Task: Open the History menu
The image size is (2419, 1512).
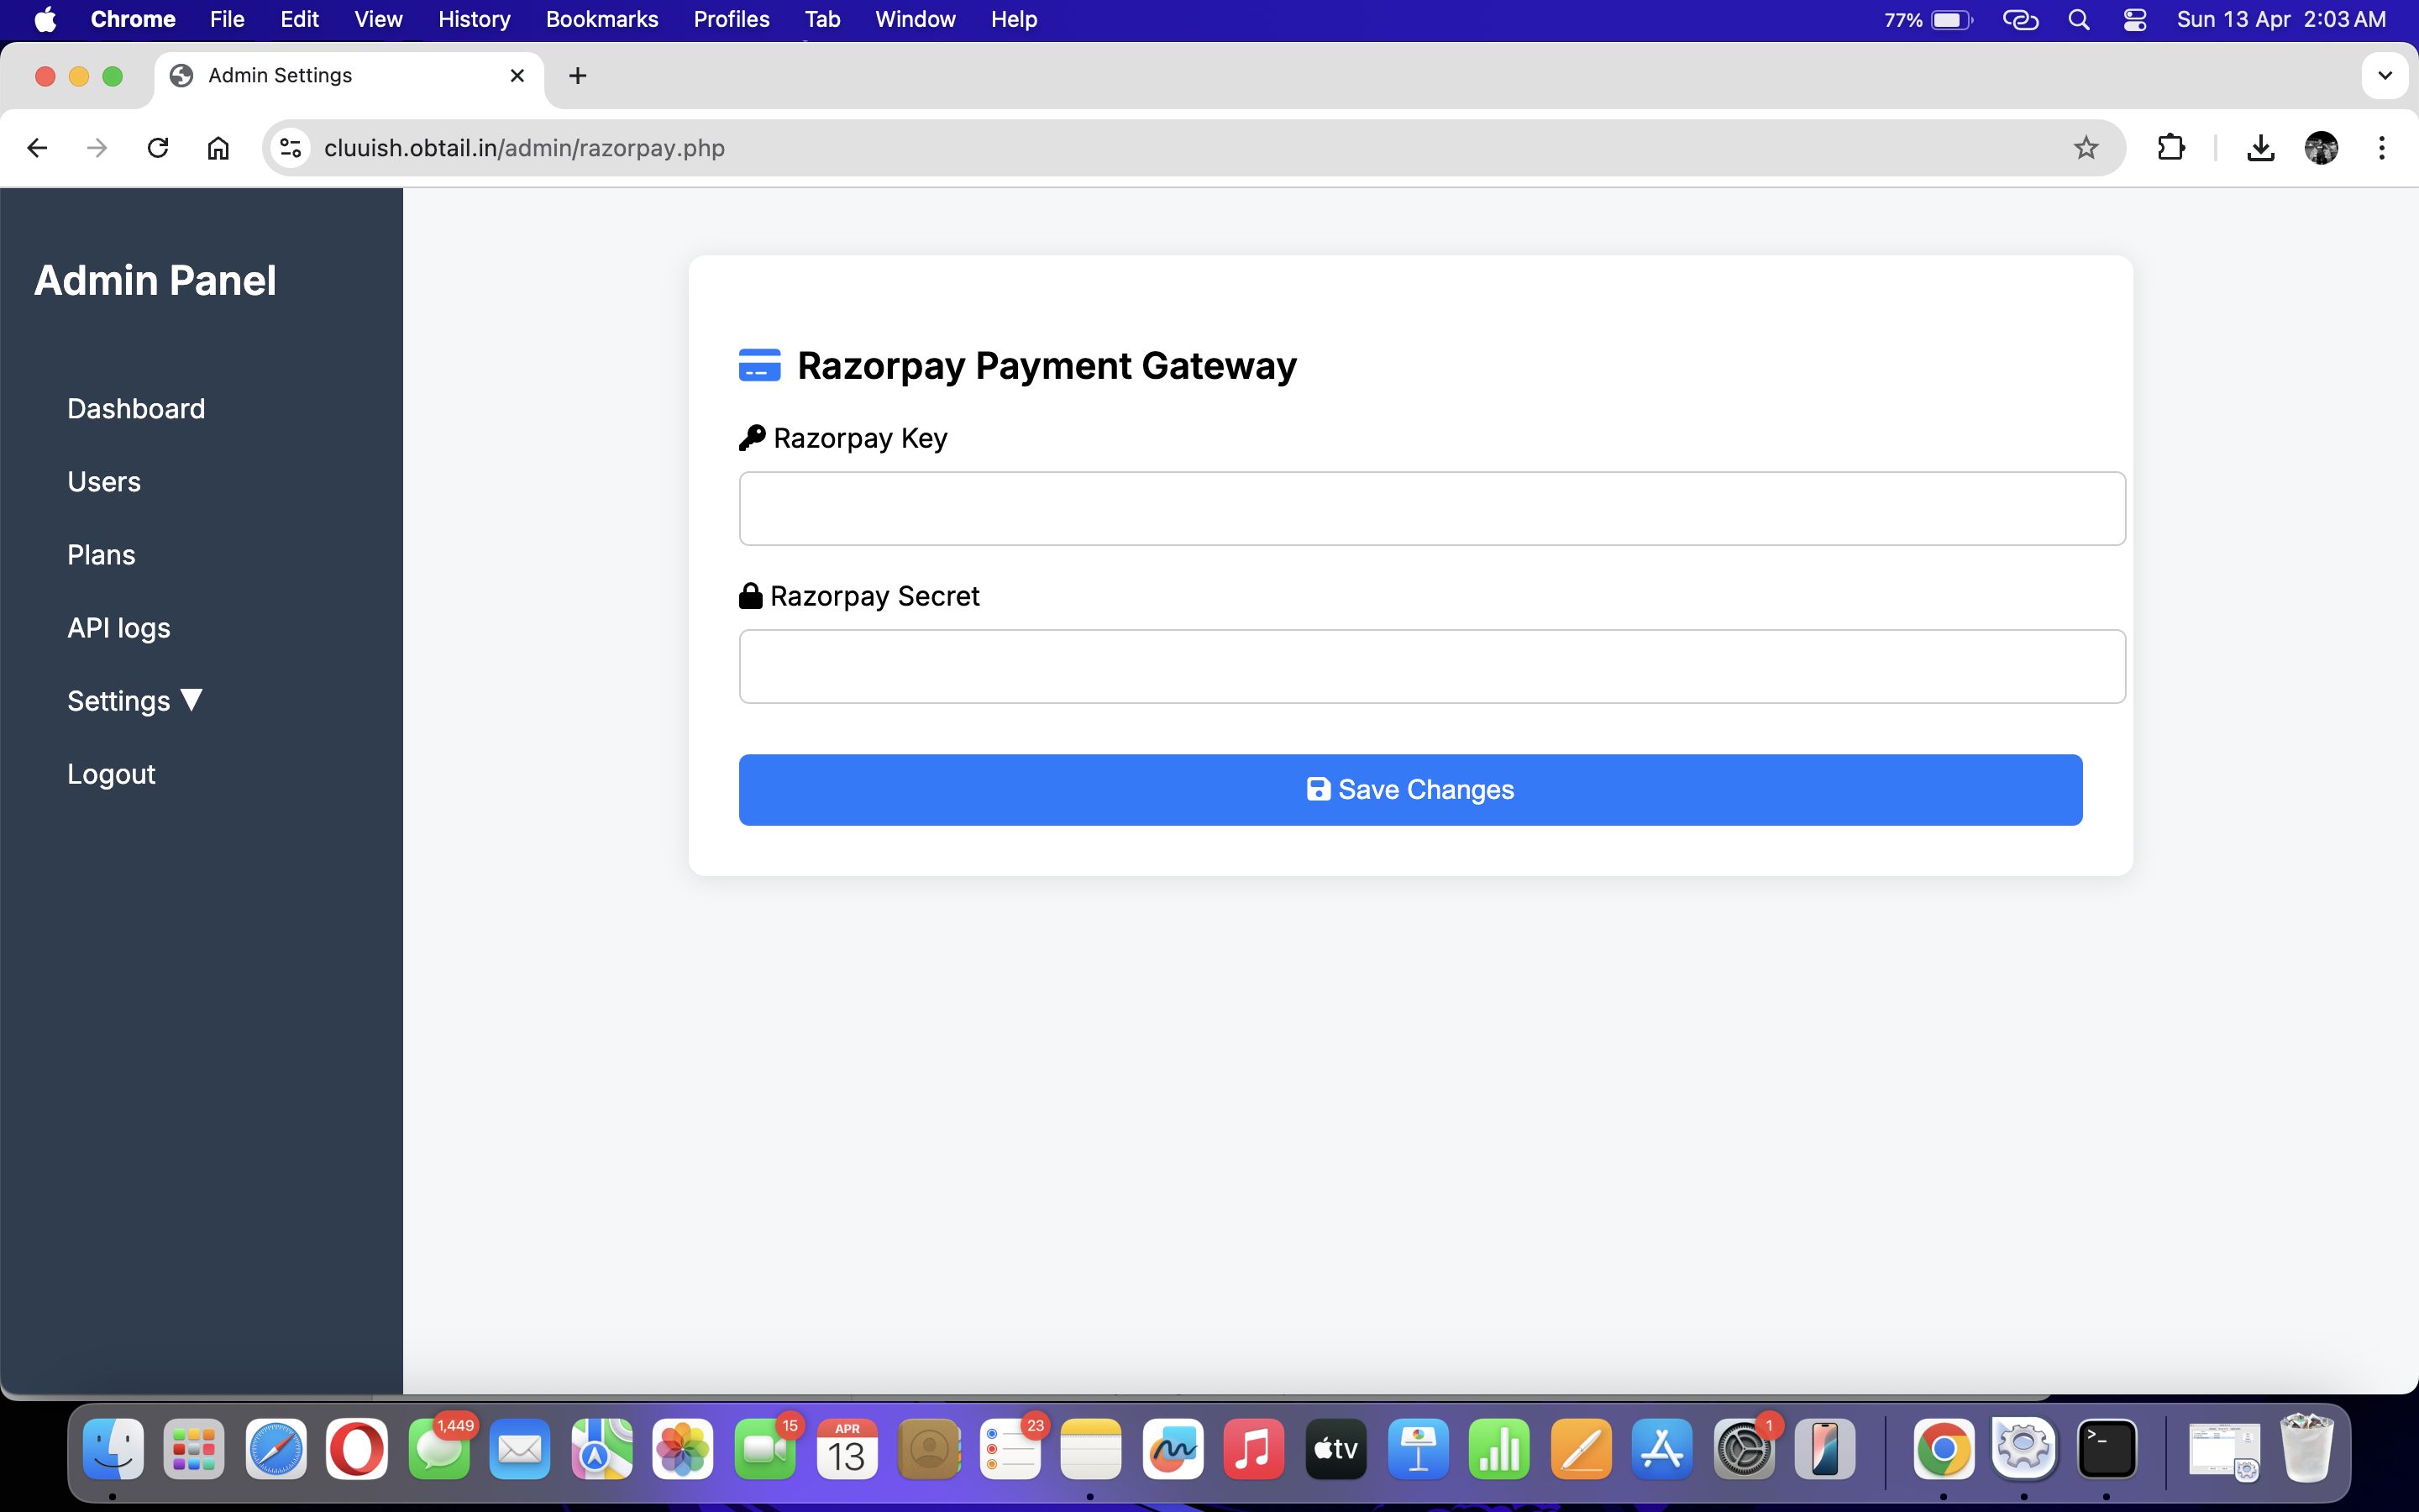Action: tap(474, 20)
